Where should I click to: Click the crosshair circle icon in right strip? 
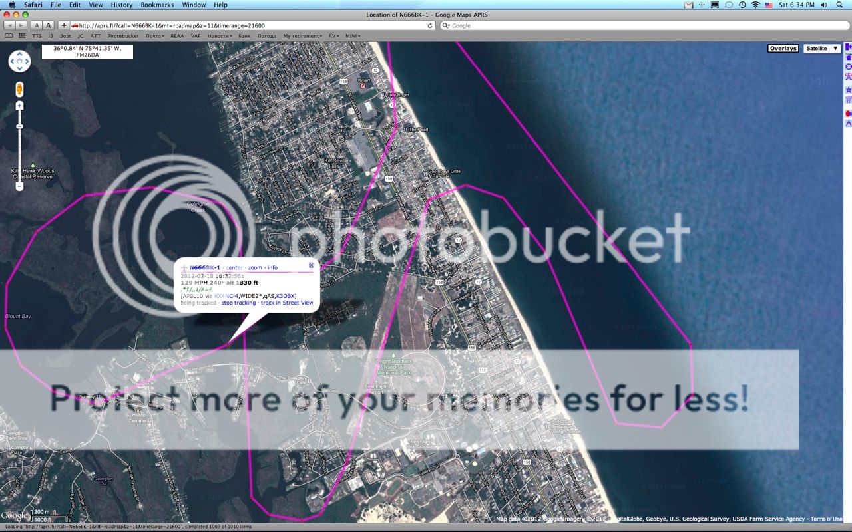[x=848, y=67]
